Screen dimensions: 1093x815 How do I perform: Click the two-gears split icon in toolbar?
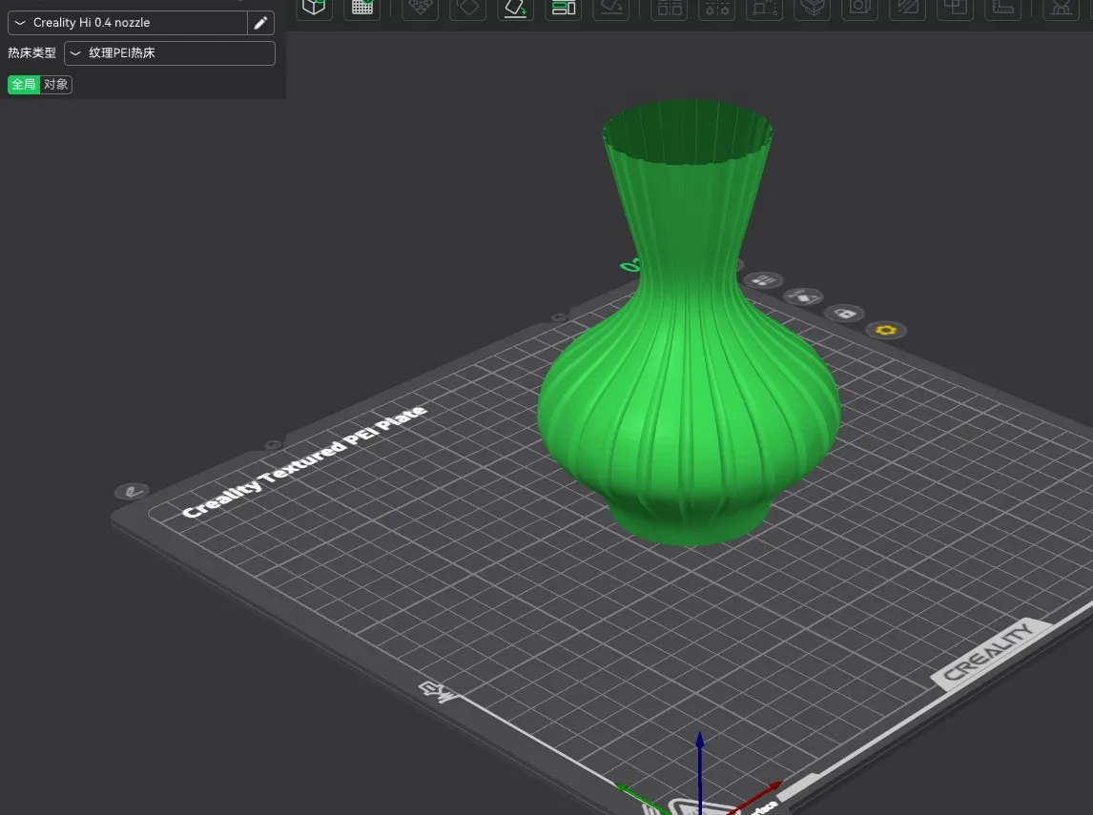(717, 8)
